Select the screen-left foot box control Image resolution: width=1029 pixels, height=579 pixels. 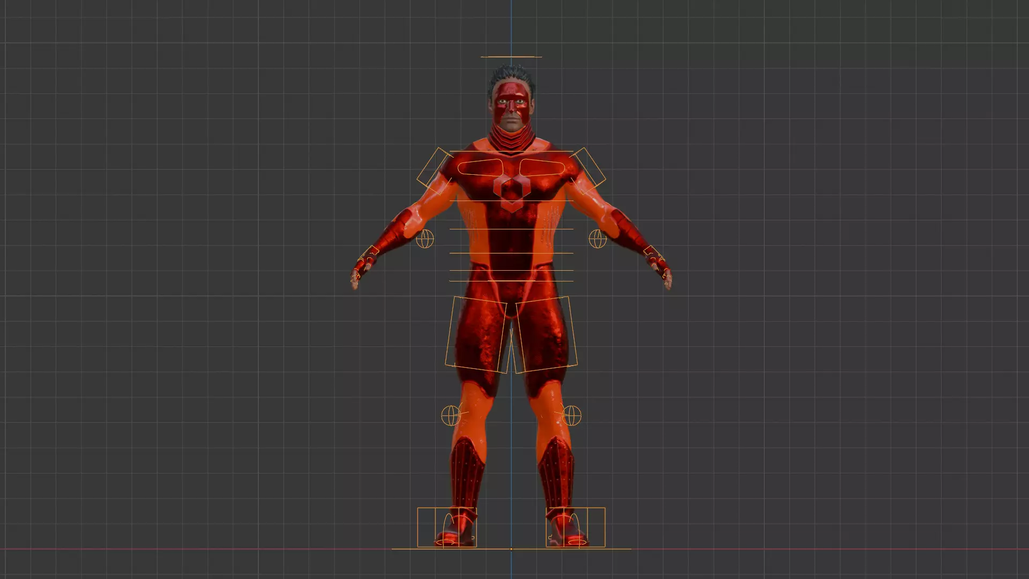coord(447,528)
